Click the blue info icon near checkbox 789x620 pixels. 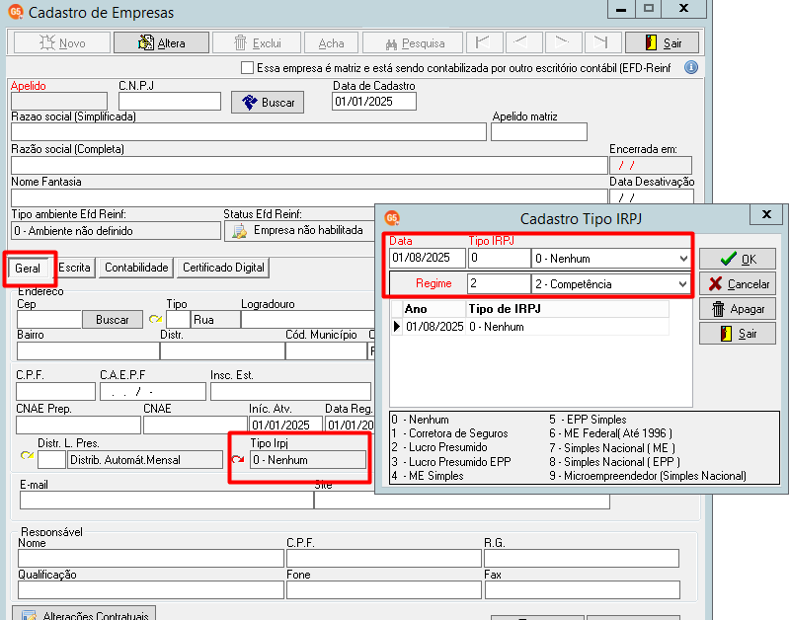pyautogui.click(x=691, y=67)
